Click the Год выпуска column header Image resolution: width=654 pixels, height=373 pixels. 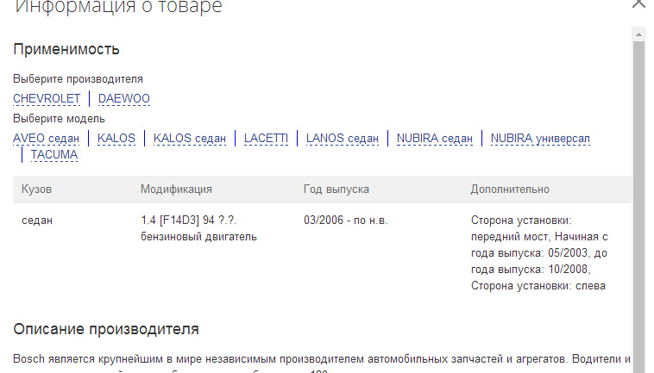[x=336, y=190]
